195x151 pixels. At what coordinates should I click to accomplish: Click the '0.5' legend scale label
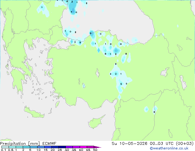click(x=10, y=150)
